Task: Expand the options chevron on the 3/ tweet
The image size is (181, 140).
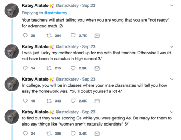Action: click(x=172, y=46)
